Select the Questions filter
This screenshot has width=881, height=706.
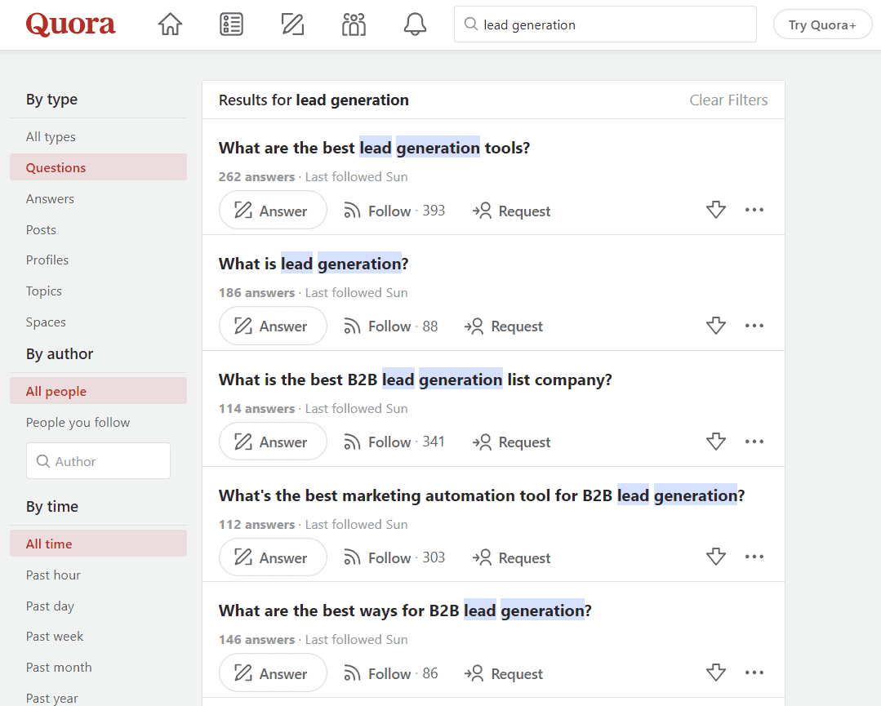98,167
